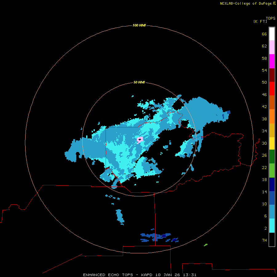The height and width of the screenshot is (277, 277).
Task: Click the 100 NMI range ring label
Action: click(x=139, y=25)
